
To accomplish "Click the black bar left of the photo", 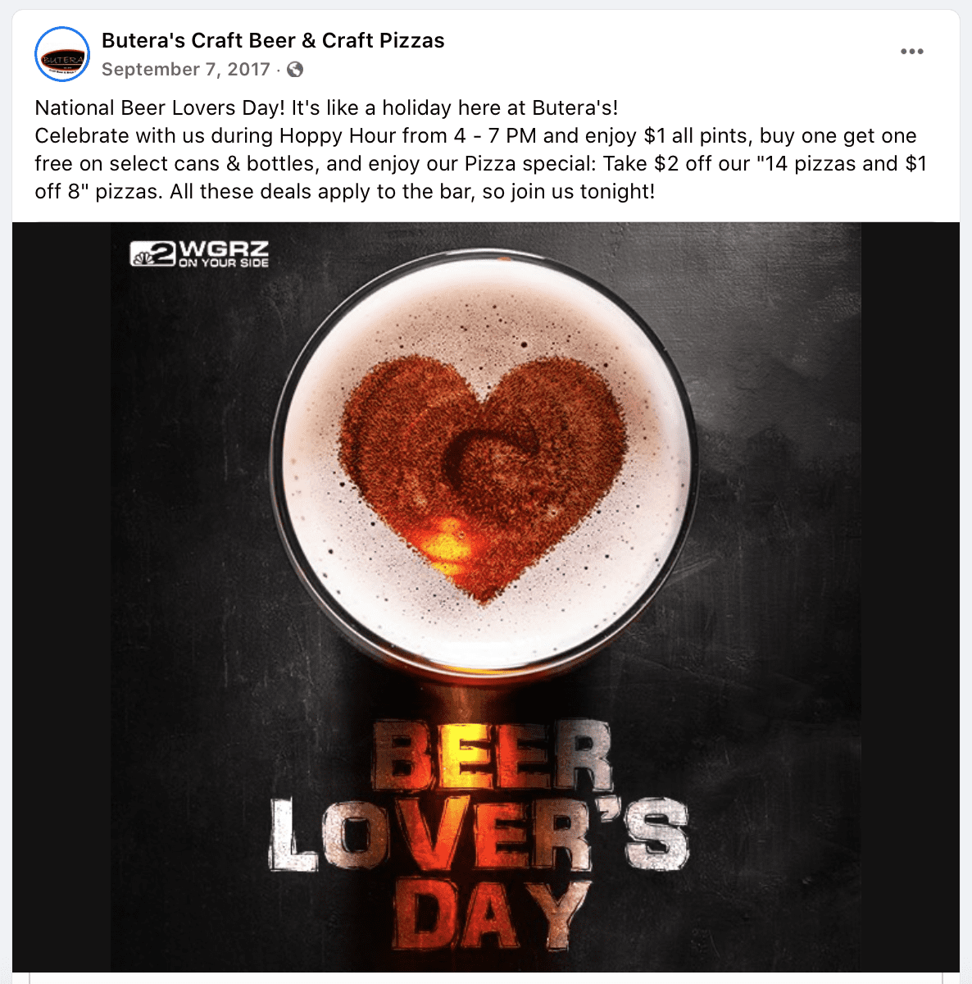I will (61, 597).
